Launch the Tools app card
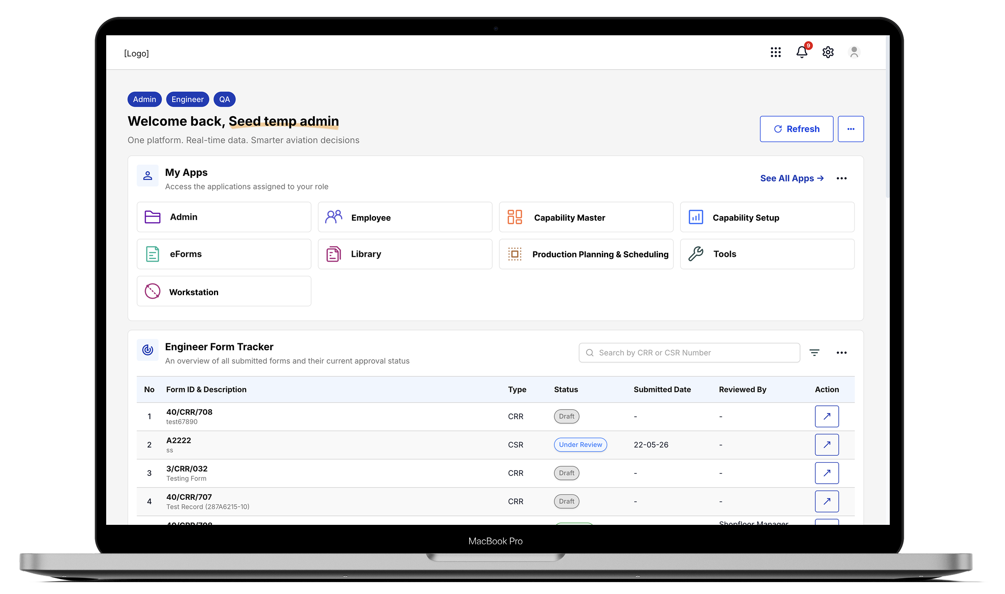The width and height of the screenshot is (1005, 594). click(767, 254)
